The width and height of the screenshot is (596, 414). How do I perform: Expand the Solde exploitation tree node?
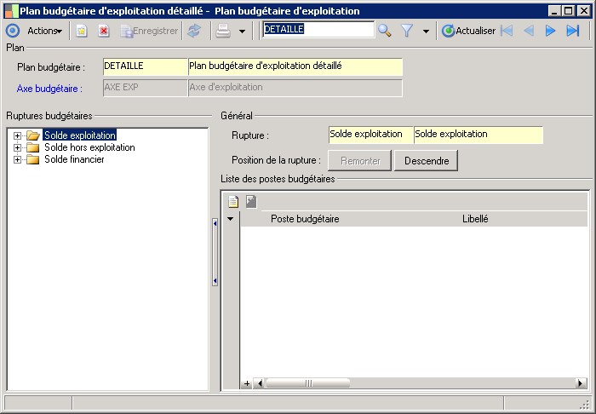(x=17, y=135)
